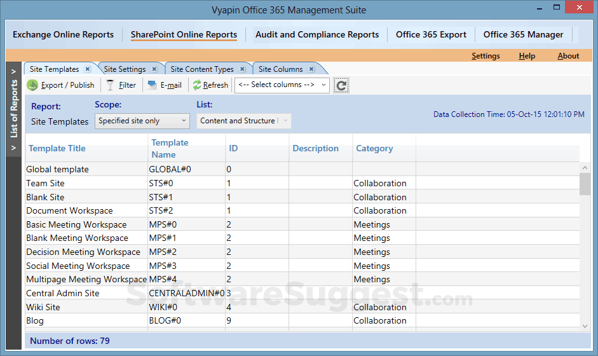Close the Site Columns tab

point(311,69)
